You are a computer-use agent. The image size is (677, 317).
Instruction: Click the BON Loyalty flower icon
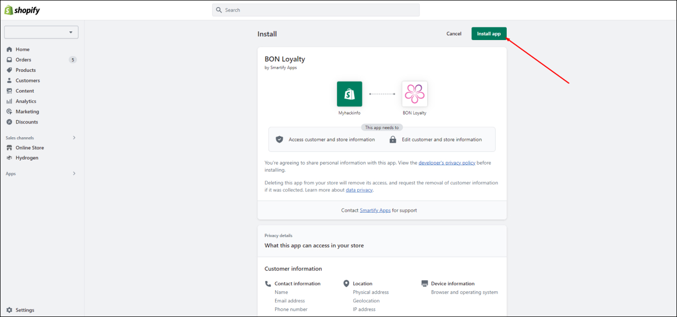415,94
